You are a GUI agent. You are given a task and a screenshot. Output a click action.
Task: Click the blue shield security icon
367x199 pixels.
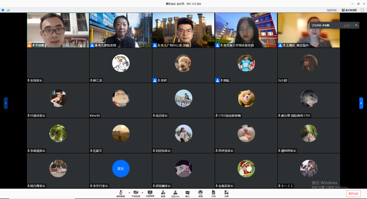(3, 10)
